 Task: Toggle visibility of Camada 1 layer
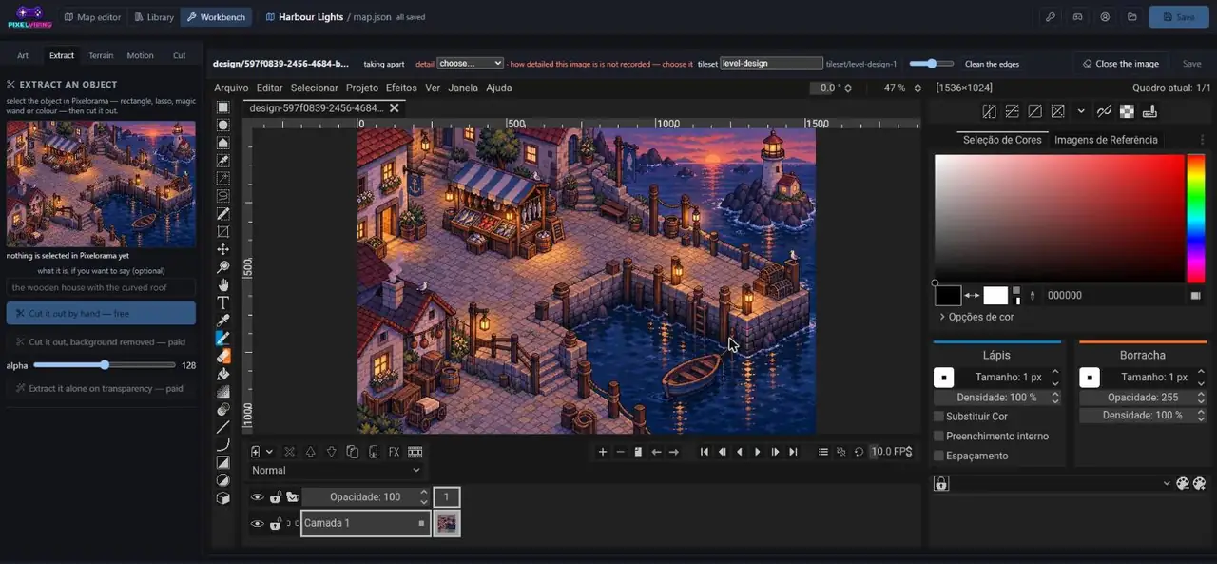[257, 523]
